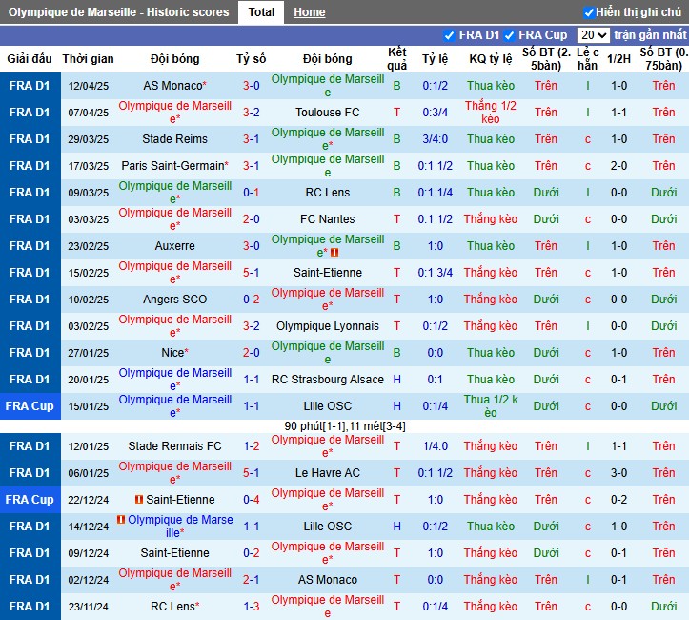Select the FRA Cup label on 22/12/24 row

30,500
